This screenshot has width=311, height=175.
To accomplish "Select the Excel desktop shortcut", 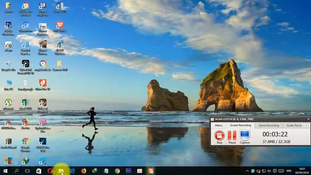I will coord(25,105).
